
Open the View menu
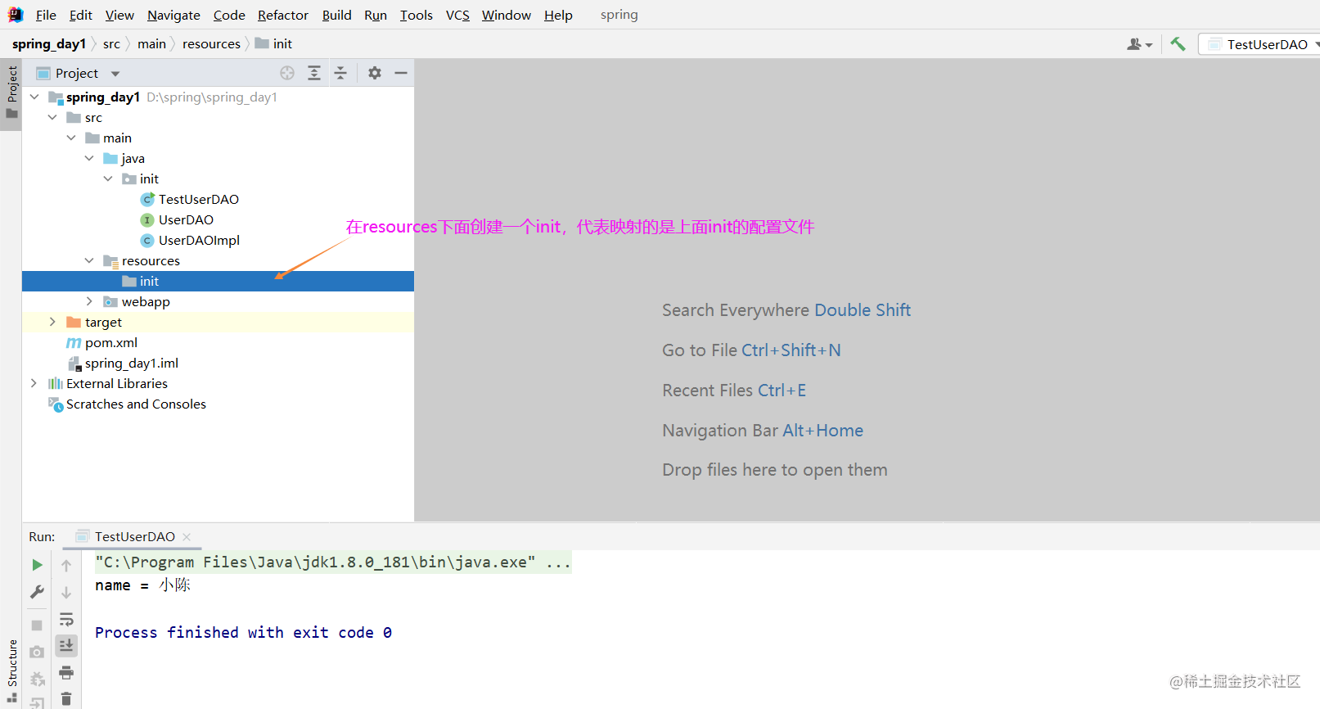(119, 15)
